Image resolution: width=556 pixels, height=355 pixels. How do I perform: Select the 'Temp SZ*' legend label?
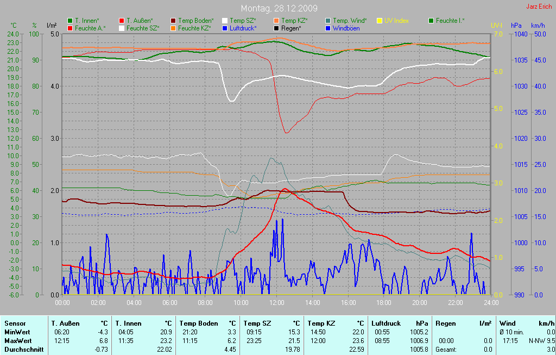click(x=243, y=21)
